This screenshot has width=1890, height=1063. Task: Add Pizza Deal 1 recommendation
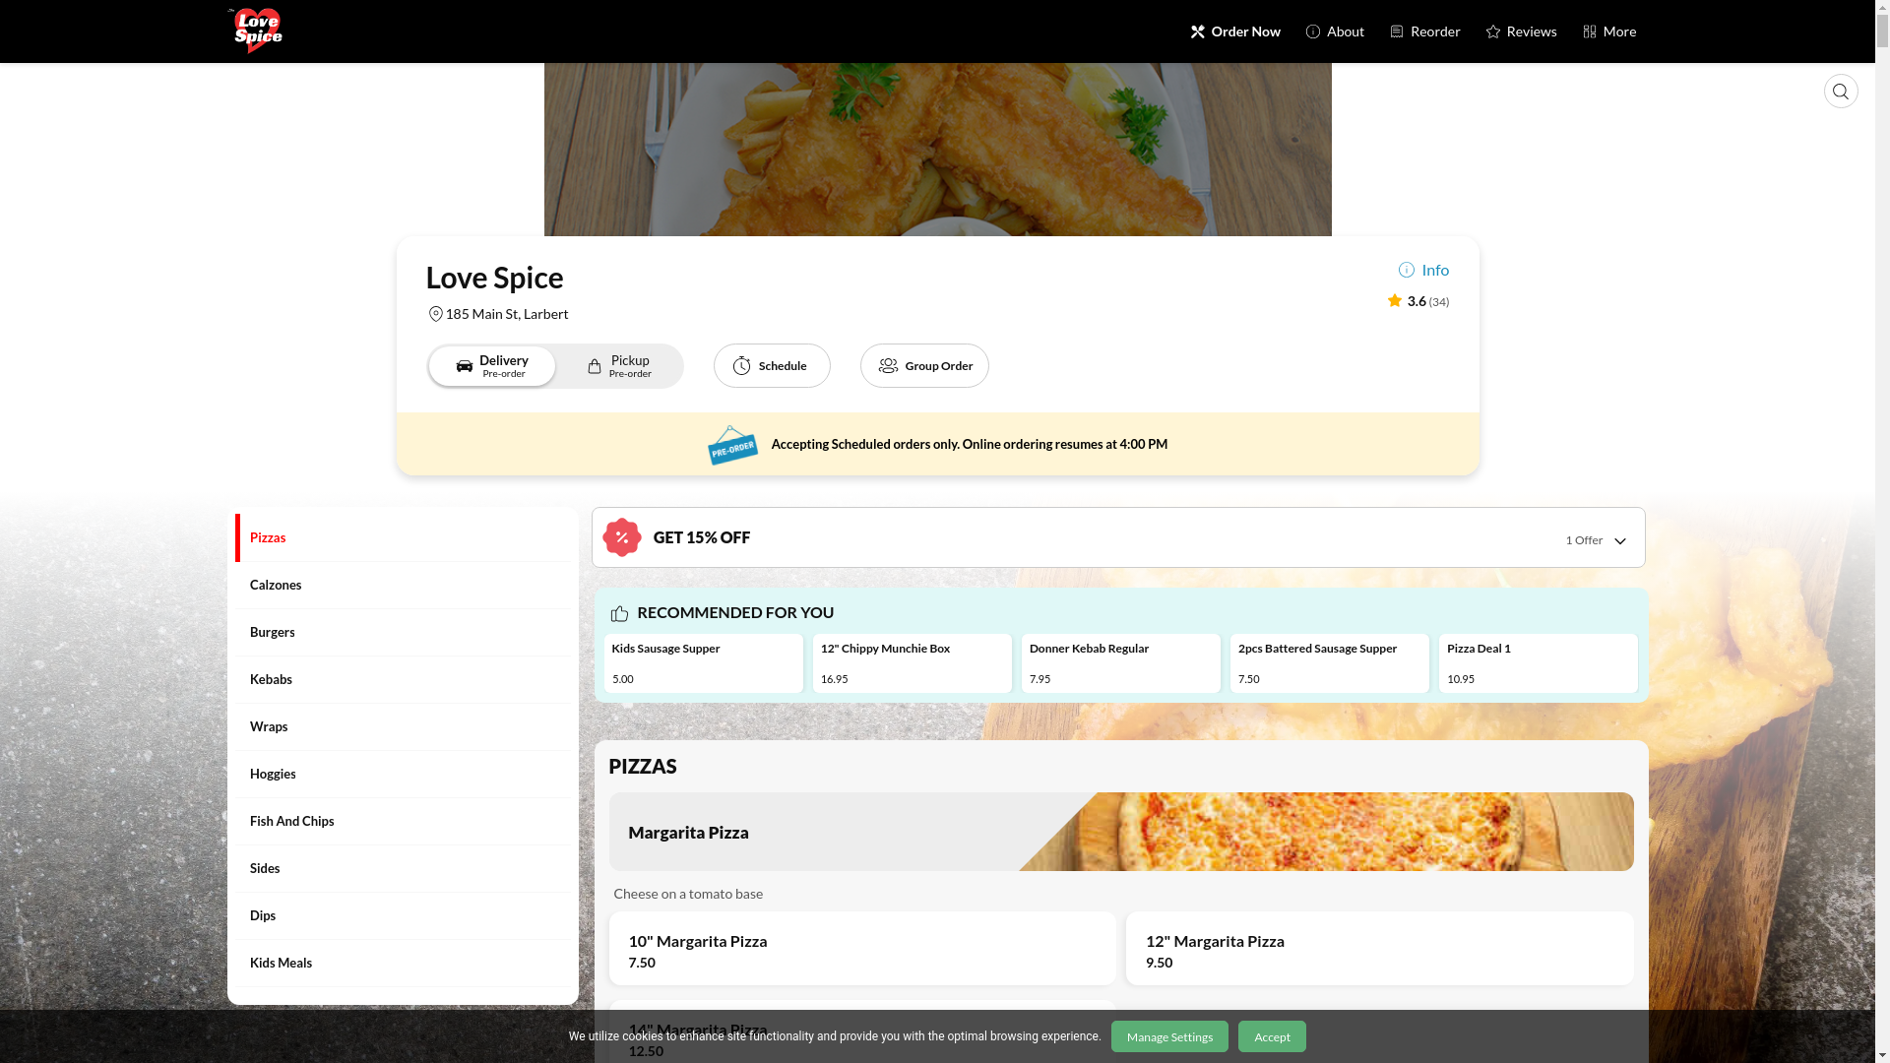click(x=1539, y=663)
